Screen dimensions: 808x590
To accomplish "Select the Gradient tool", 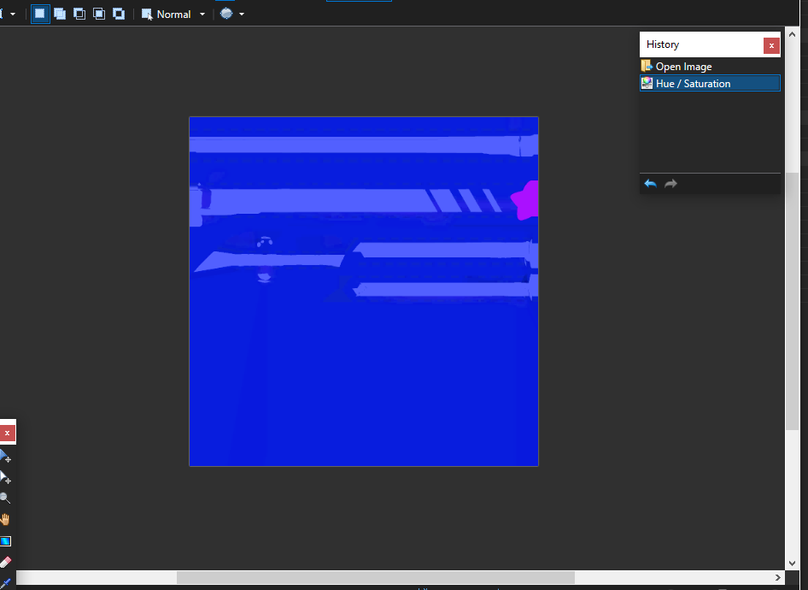I will pos(5,540).
